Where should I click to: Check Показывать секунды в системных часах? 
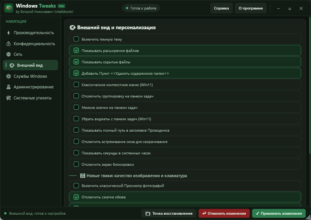click(x=76, y=153)
